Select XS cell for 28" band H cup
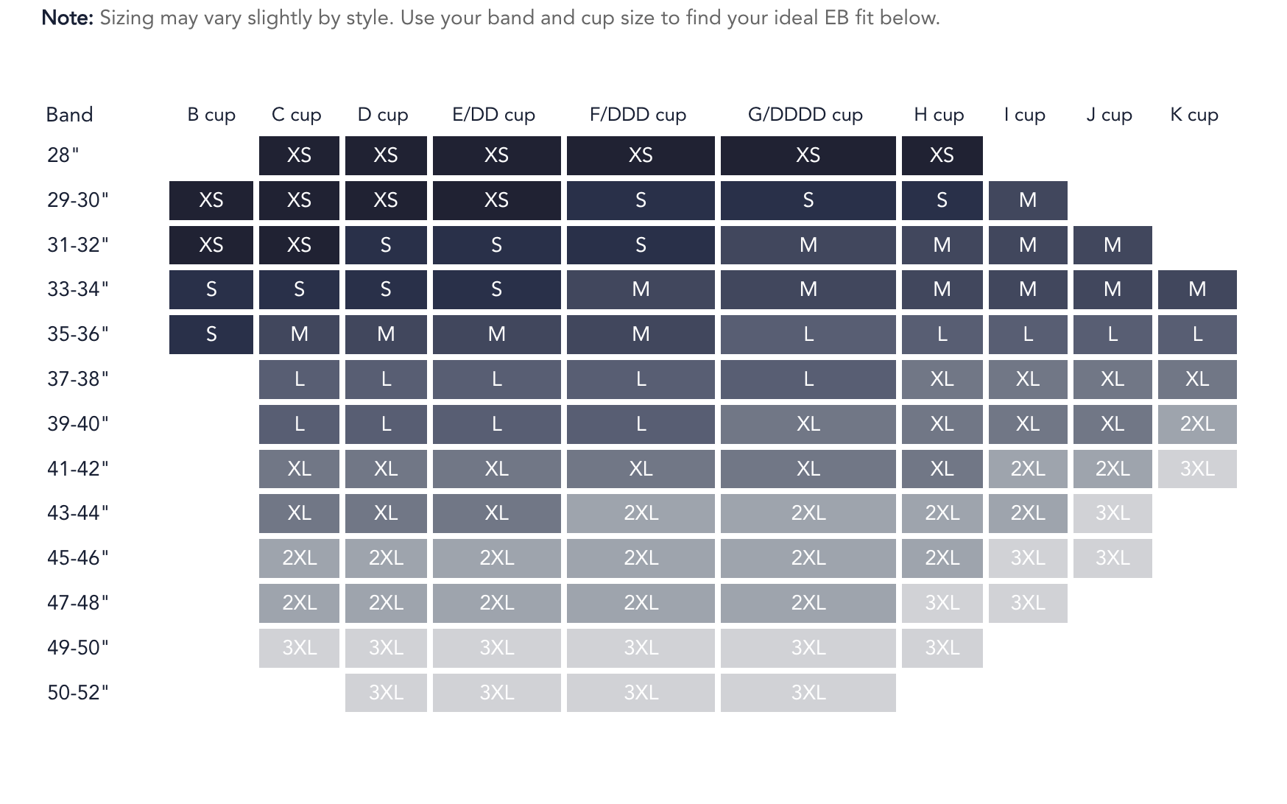 [x=942, y=155]
